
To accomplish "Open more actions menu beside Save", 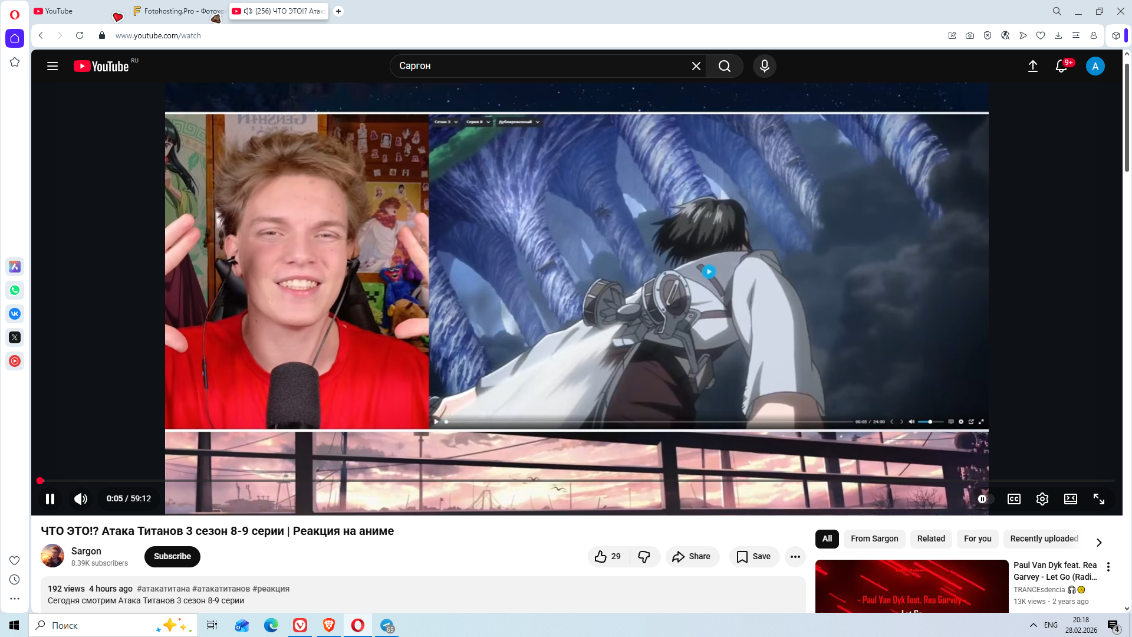I will click(x=795, y=556).
